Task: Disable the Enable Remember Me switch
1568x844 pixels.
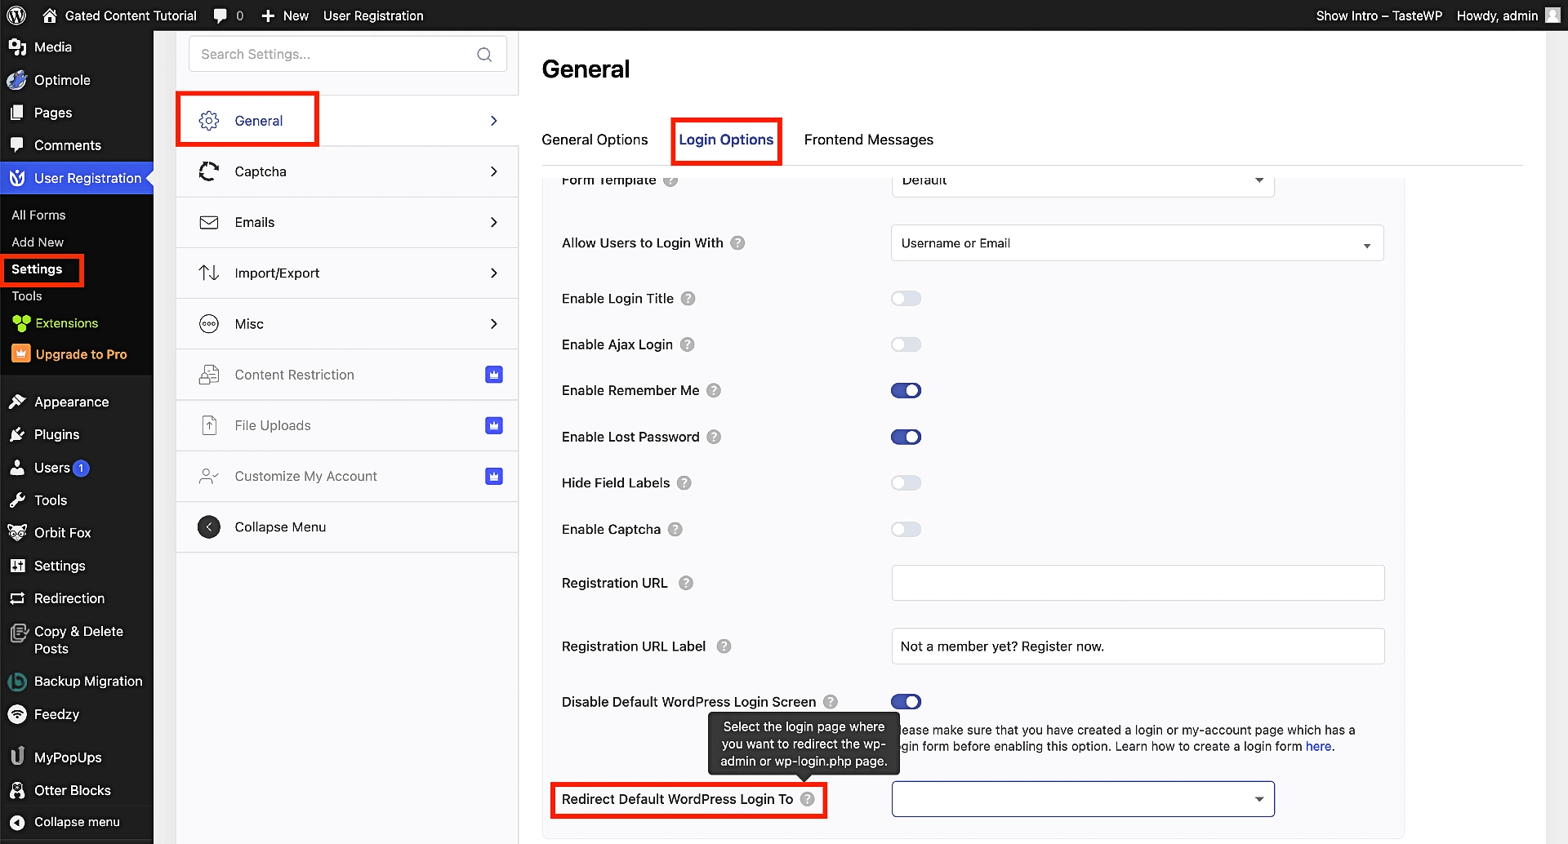Action: point(906,390)
